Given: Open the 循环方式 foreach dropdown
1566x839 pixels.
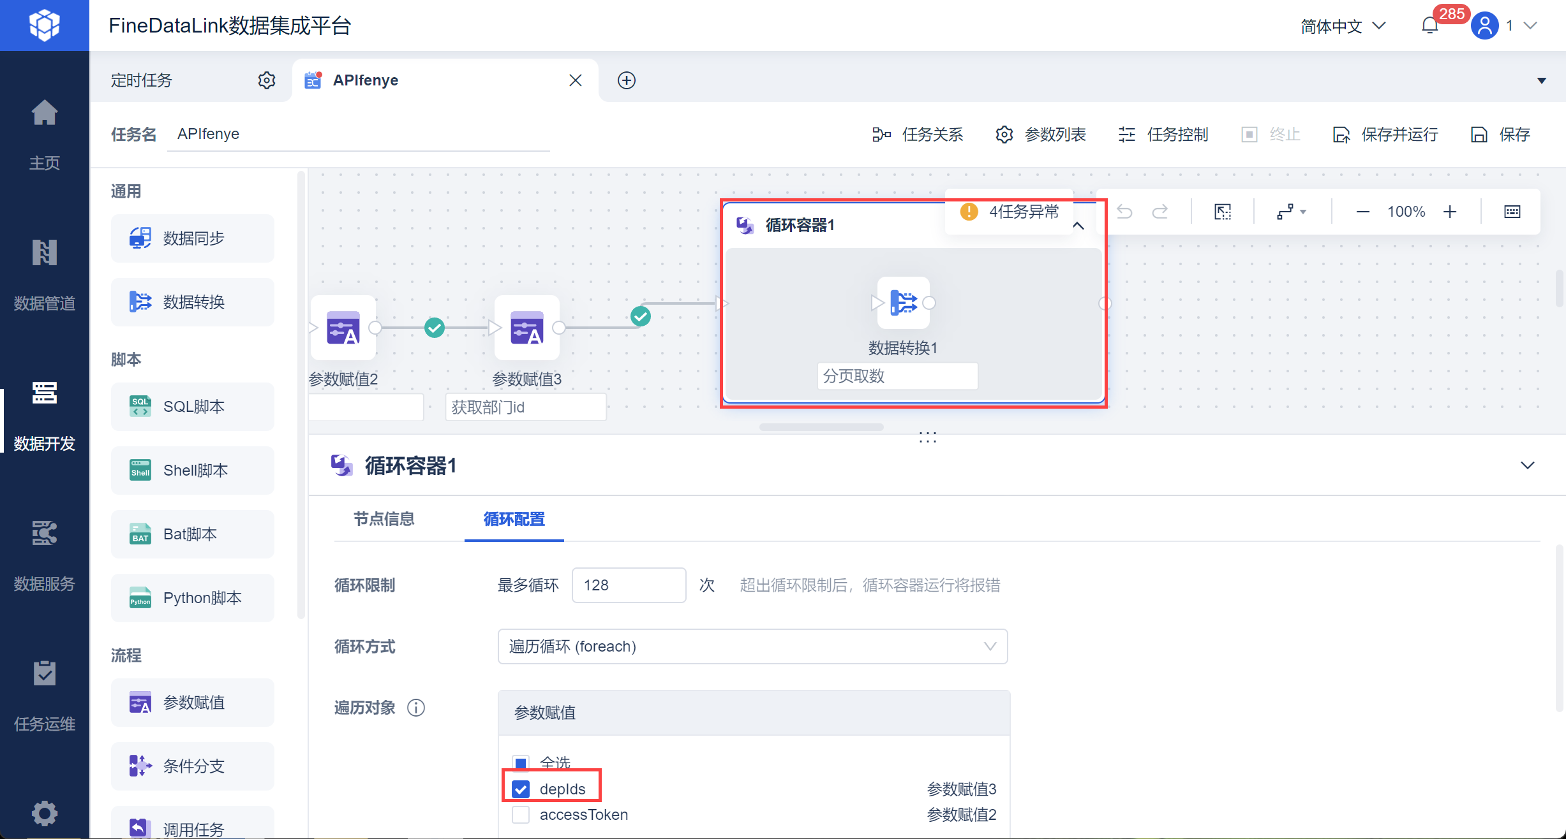Looking at the screenshot, I should pos(752,646).
